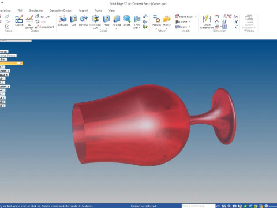Open the PMI ribbon tab
This screenshot has width=277, height=208.
pos(20,10)
